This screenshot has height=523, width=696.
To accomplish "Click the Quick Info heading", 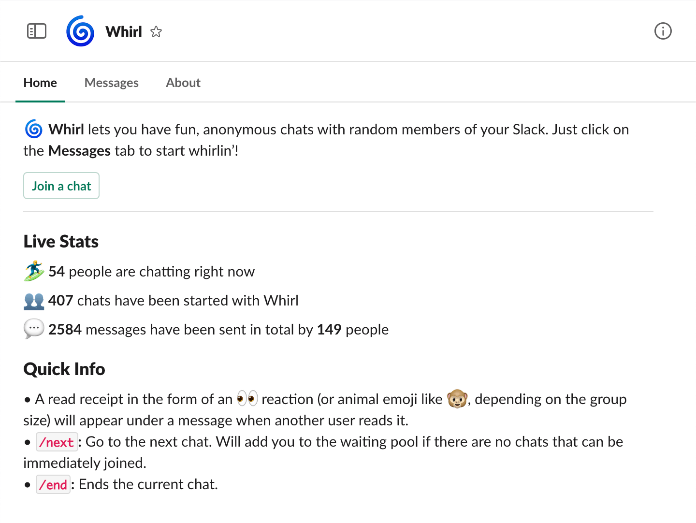I will pos(64,369).
